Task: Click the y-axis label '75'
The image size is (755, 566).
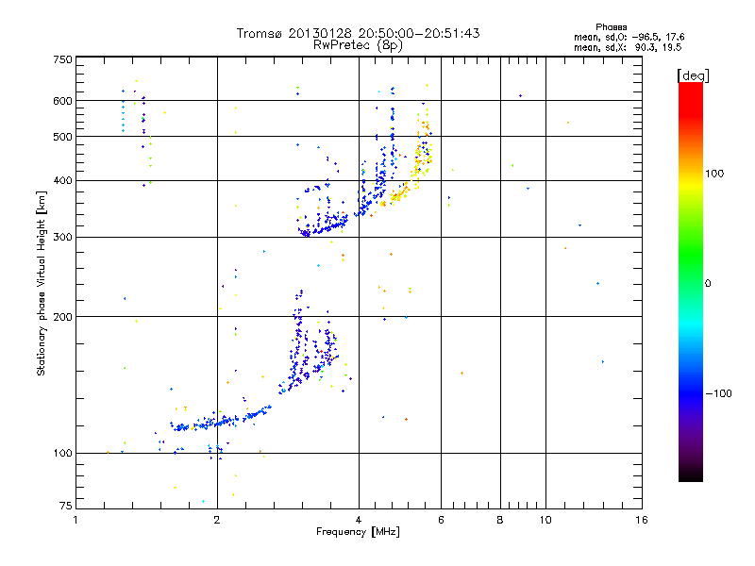Action: (66, 506)
